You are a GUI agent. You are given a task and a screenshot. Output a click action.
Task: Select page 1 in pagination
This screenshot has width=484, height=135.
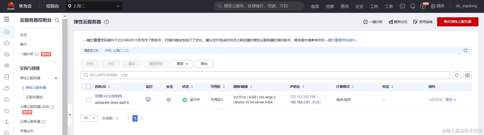[x=135, y=118]
